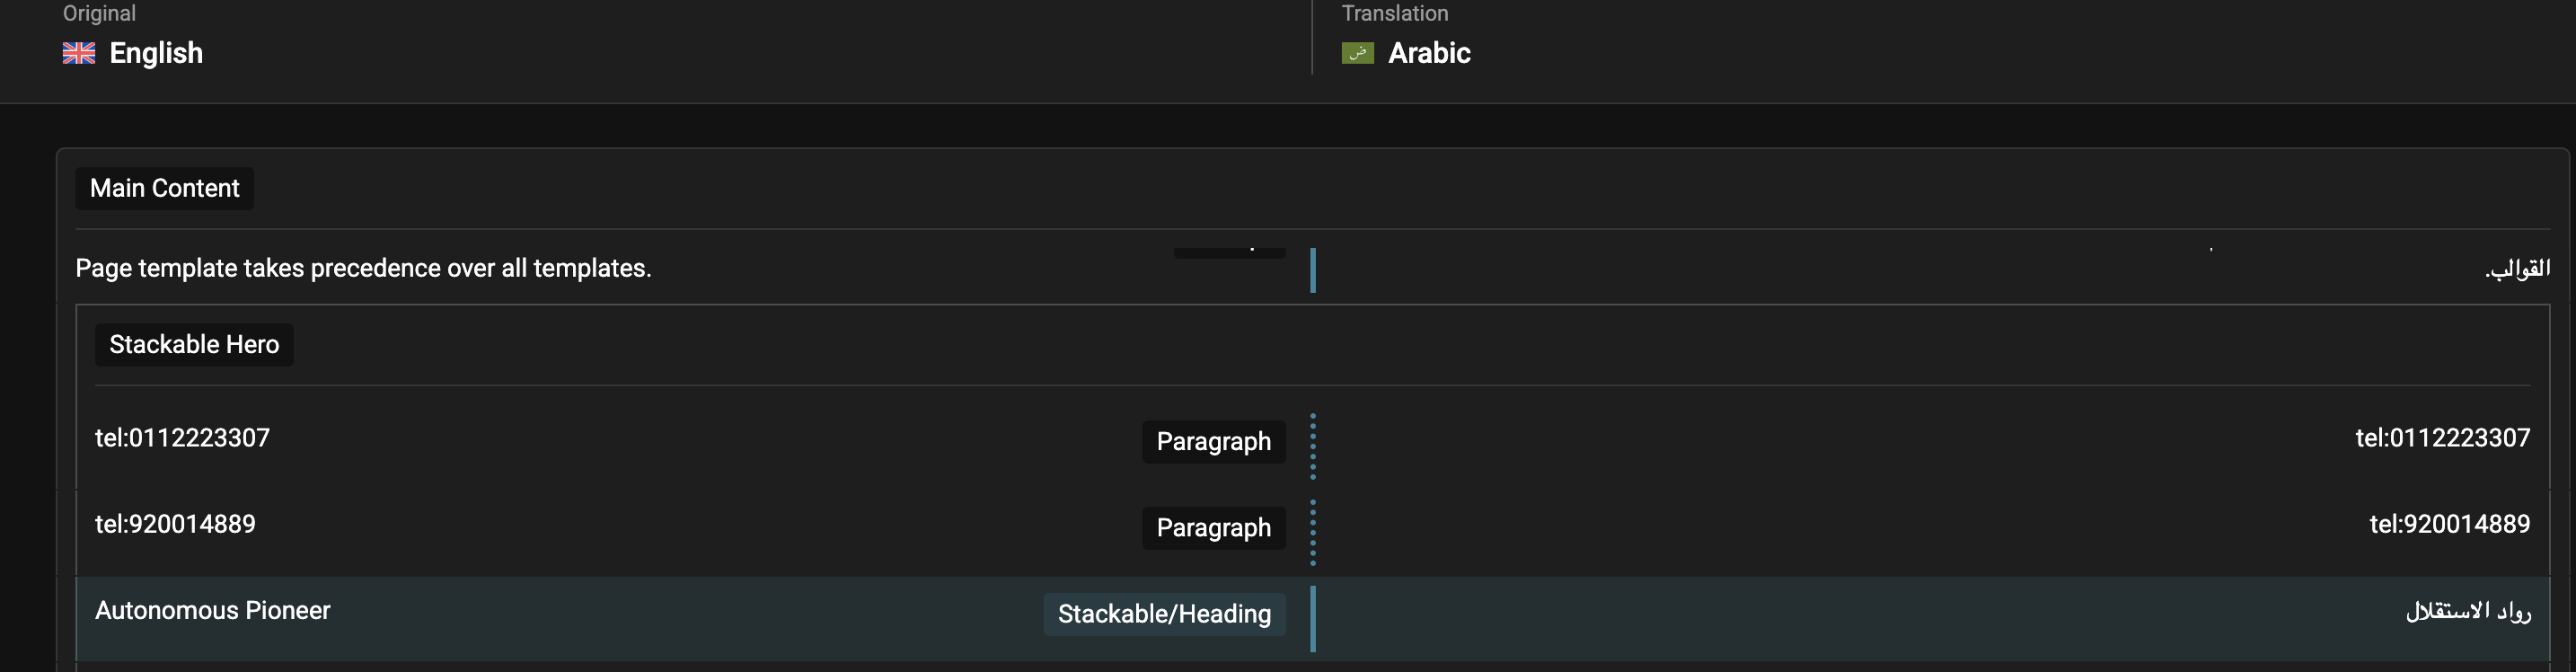
Task: Click the solid blue bar in Autonomous Pioneer row
Action: pyautogui.click(x=1313, y=618)
